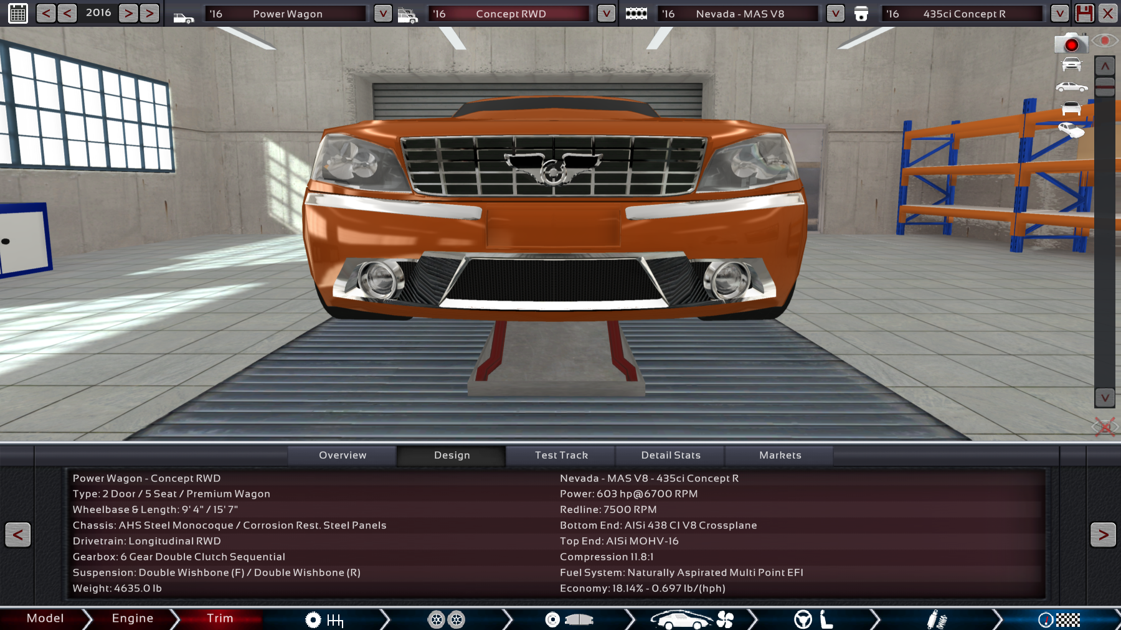Switch to front car view icon

(1071, 65)
